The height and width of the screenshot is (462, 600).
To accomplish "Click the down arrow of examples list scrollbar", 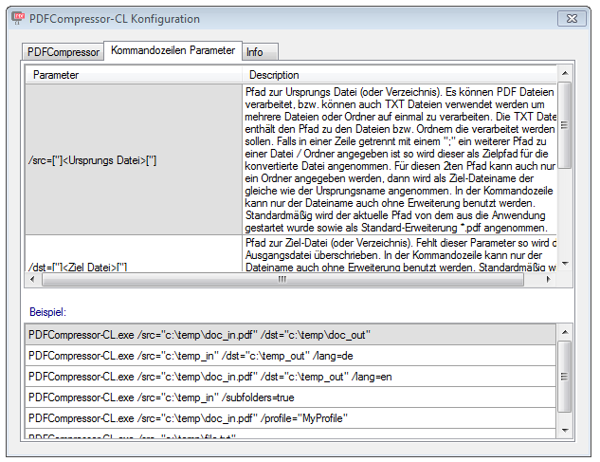I will coord(564,431).
